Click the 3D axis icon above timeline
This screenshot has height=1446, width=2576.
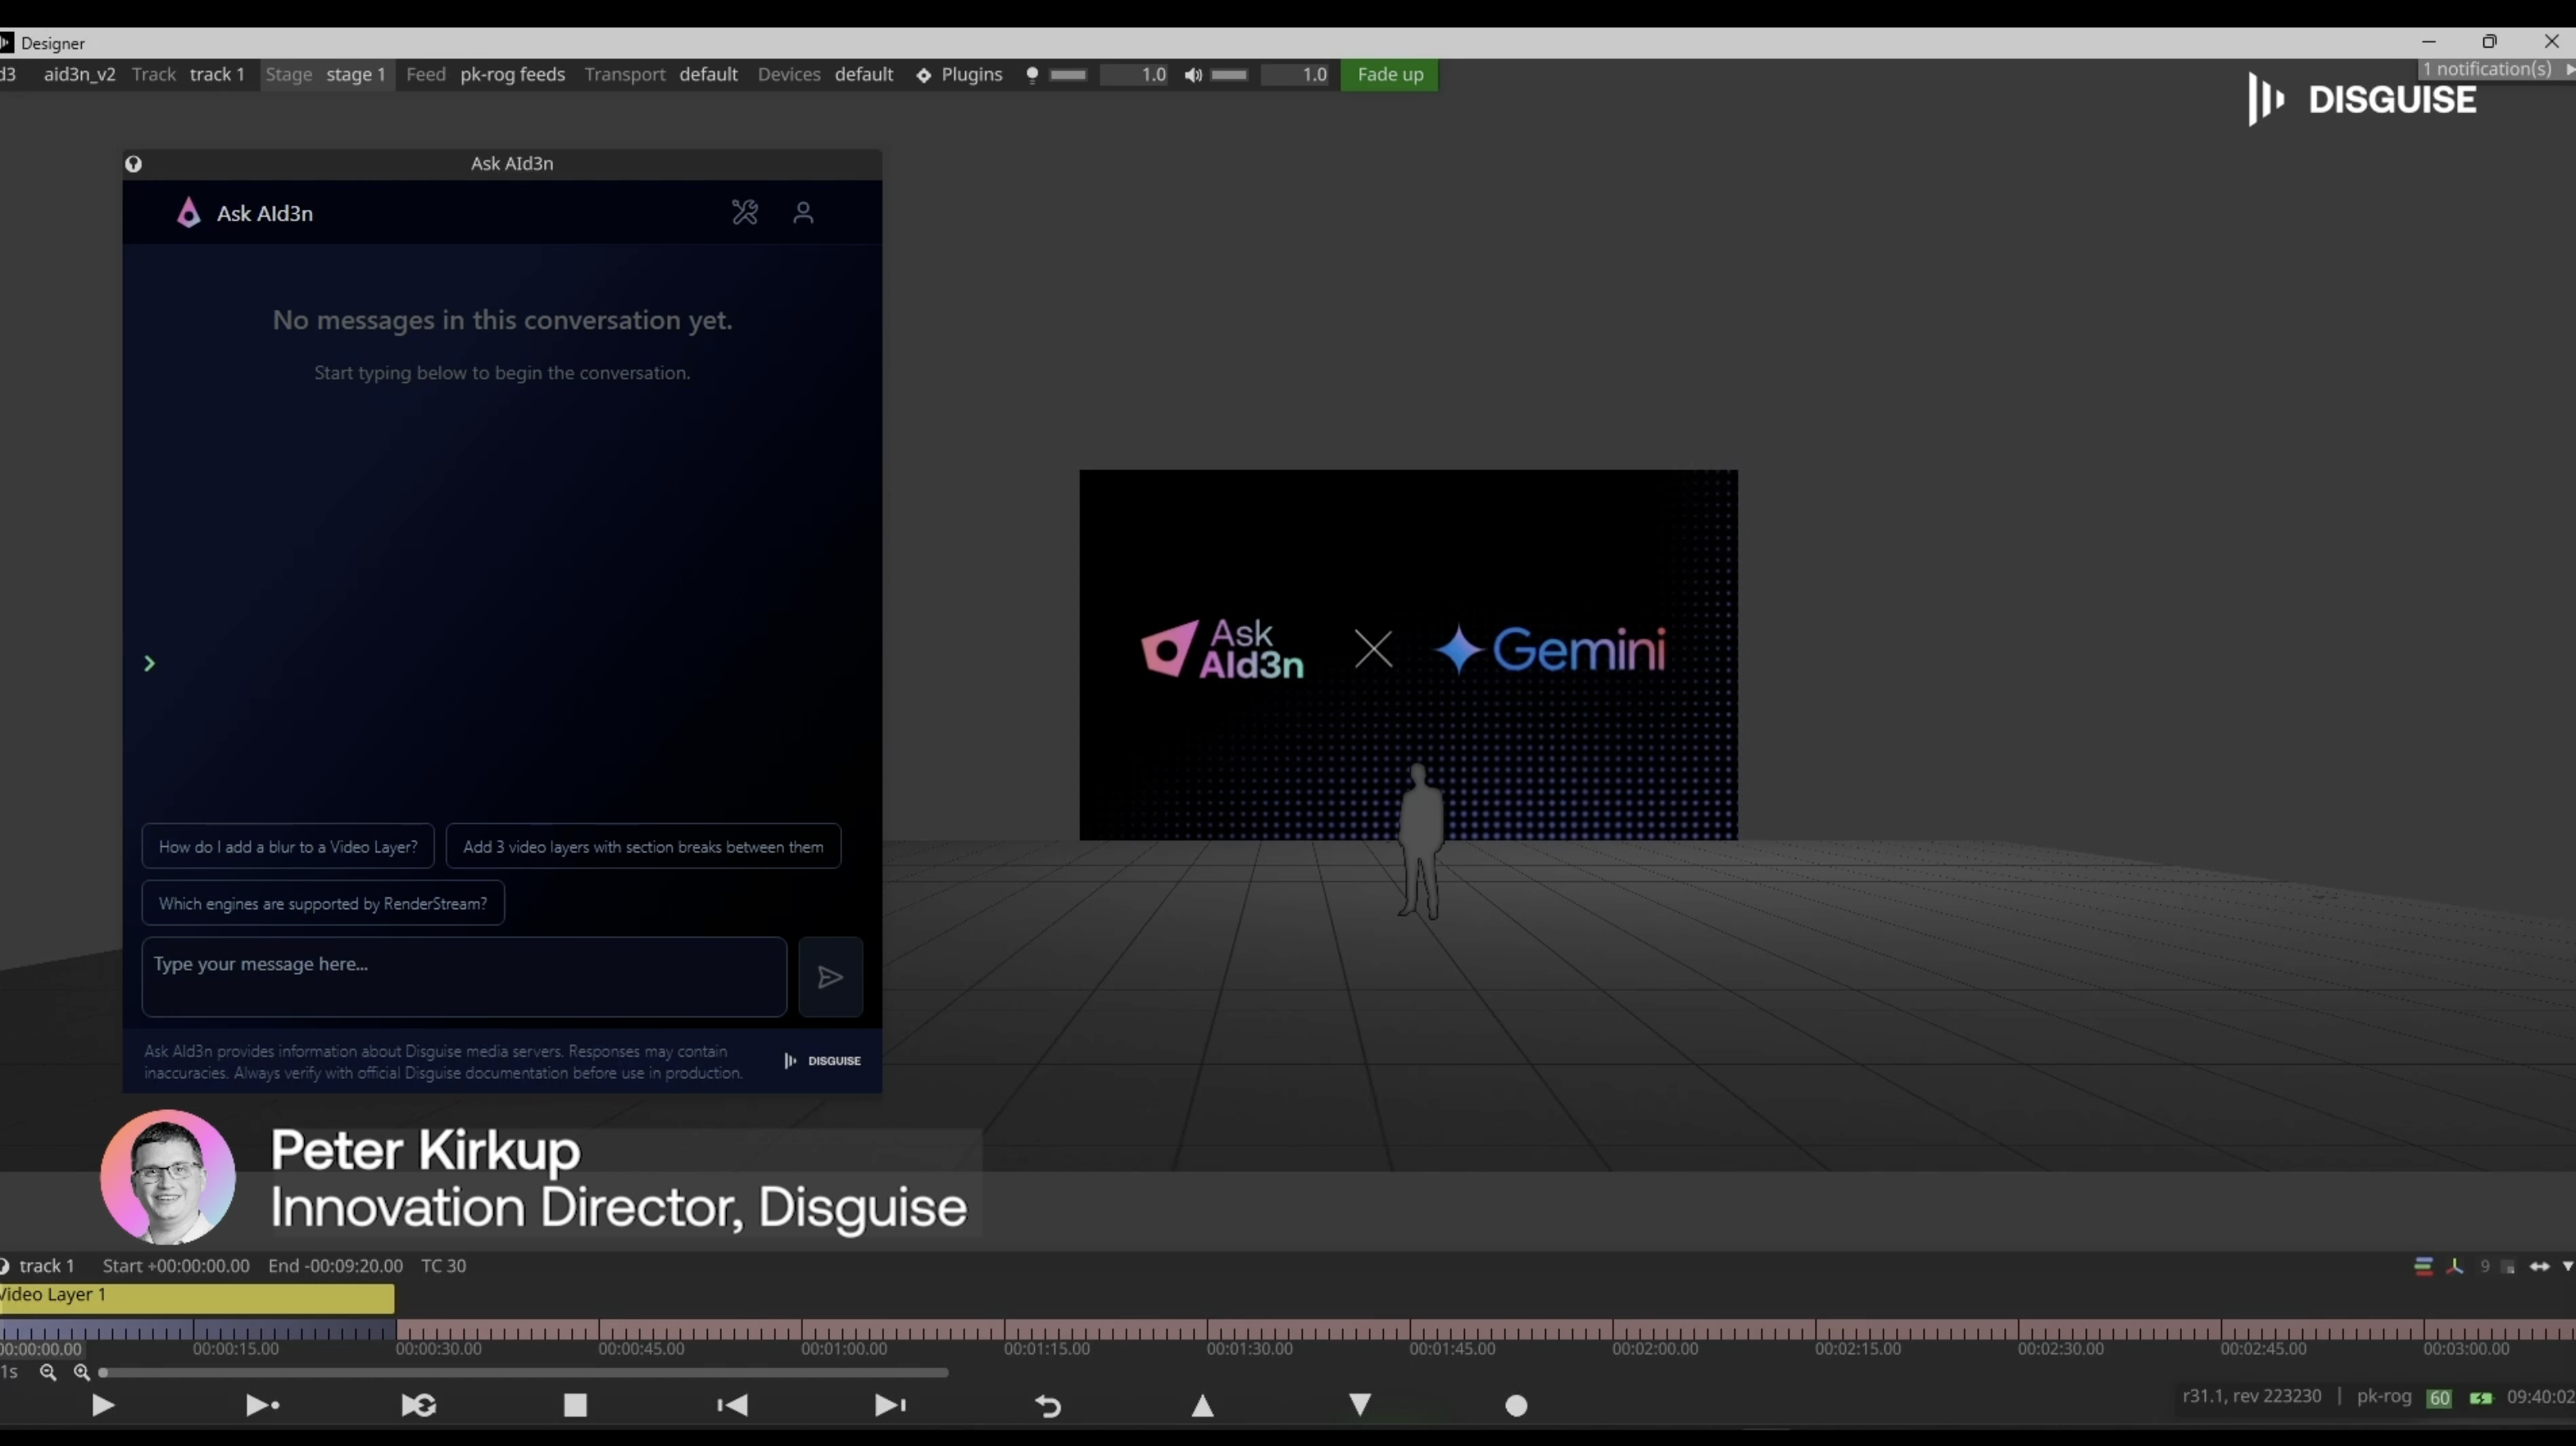tap(2454, 1266)
